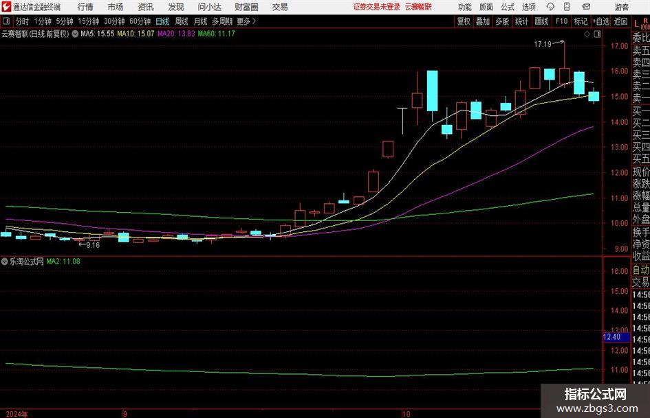650x418 pixels.
Task: Click the 2024年 timeline label
Action: tap(17, 414)
